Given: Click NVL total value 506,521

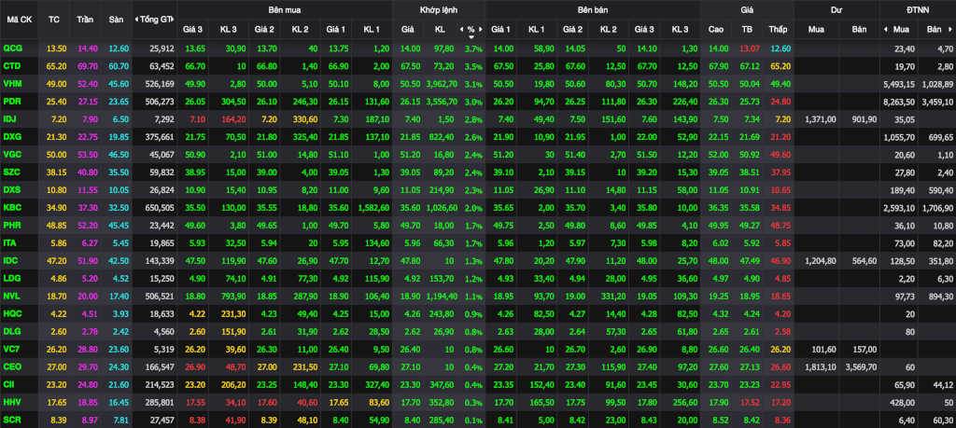Looking at the screenshot, I should pos(161,296).
